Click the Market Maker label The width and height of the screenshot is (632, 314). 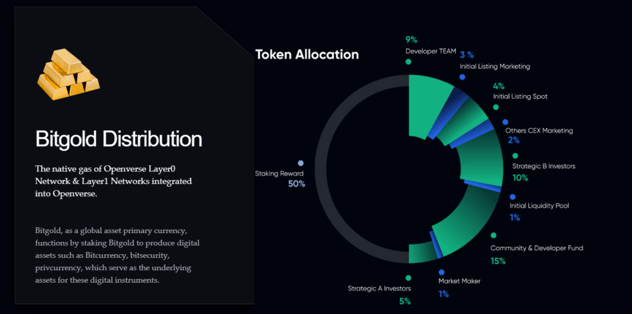[459, 281]
